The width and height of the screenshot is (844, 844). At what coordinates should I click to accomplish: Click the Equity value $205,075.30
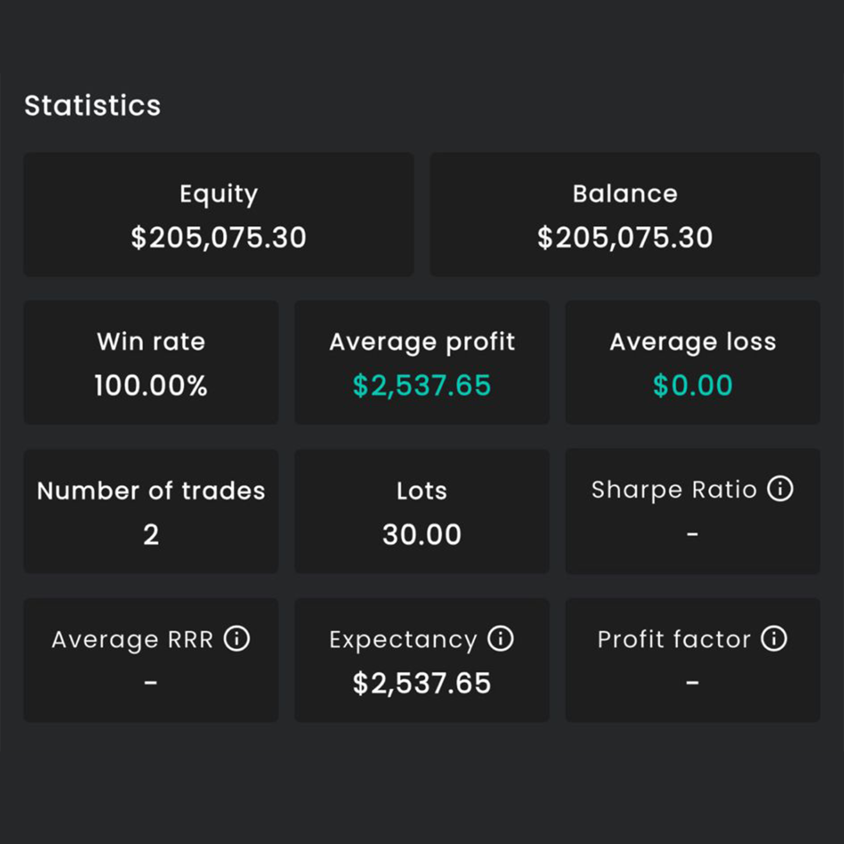click(x=219, y=238)
